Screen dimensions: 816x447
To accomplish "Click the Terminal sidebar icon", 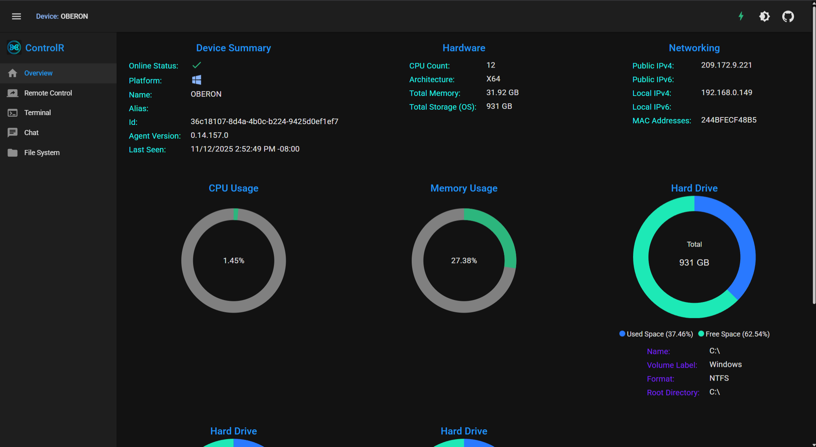I will (13, 113).
